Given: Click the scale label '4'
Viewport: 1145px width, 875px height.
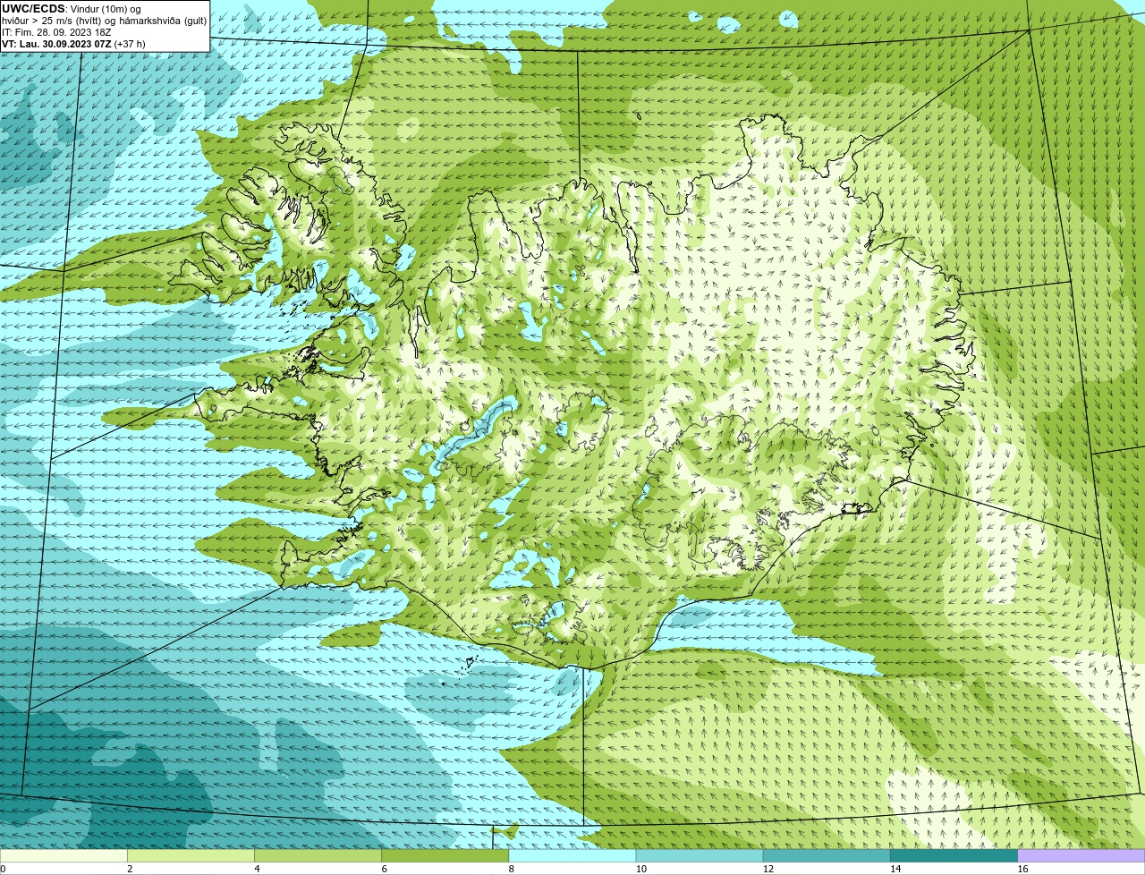Looking at the screenshot, I should pos(257,869).
